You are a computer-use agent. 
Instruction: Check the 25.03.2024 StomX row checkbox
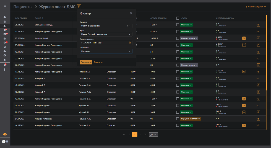point(178,25)
